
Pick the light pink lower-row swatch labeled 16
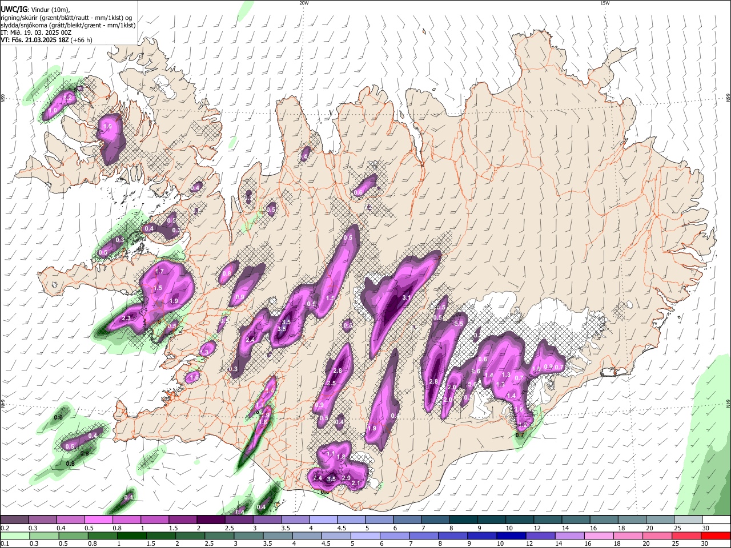pos(599,535)
